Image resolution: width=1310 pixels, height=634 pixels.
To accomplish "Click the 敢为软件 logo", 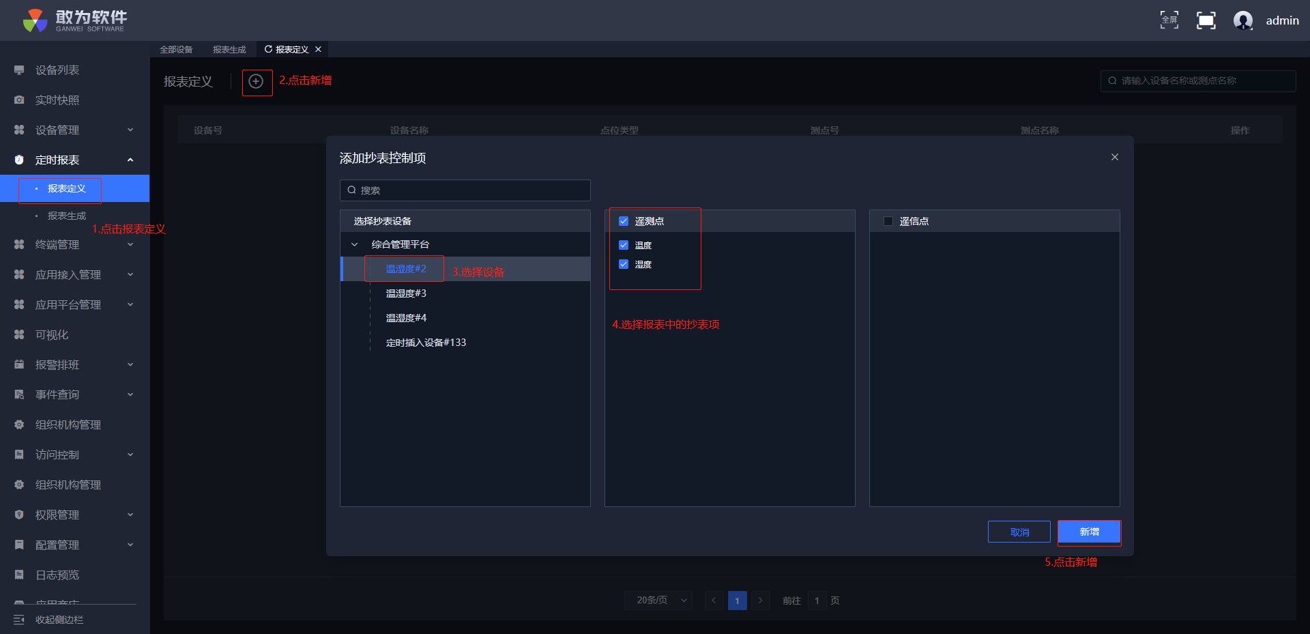I will pos(74,20).
